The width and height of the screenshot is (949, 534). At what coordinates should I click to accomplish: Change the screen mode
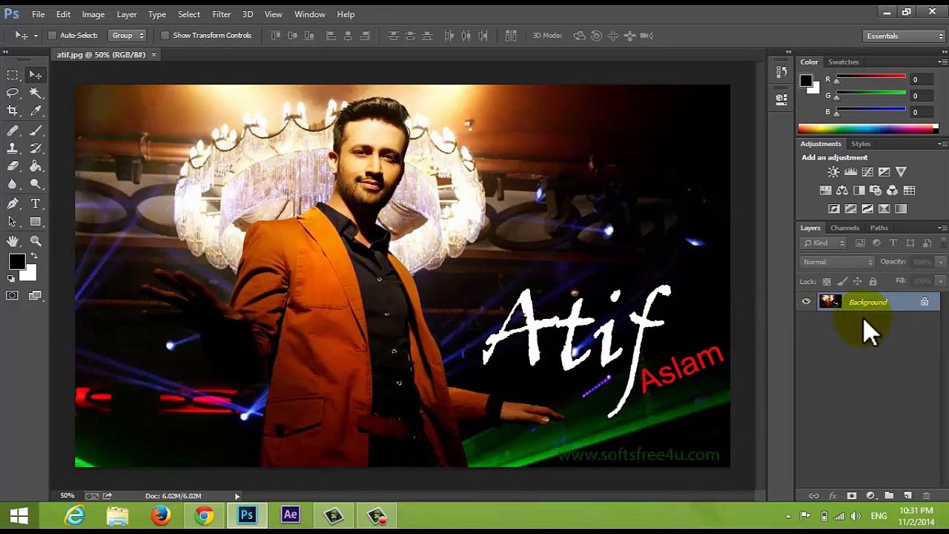coord(36,296)
